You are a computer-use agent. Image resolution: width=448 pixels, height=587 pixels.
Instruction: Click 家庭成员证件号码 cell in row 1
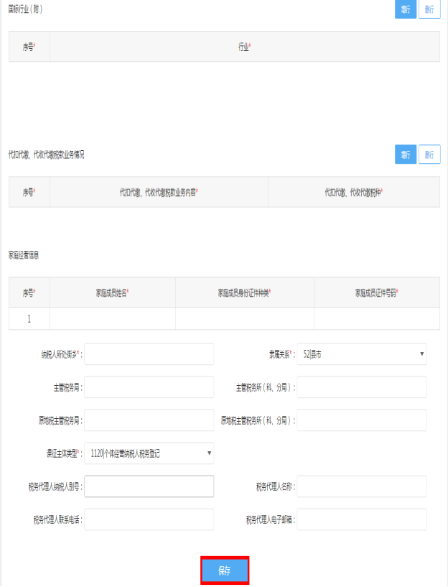tap(376, 318)
